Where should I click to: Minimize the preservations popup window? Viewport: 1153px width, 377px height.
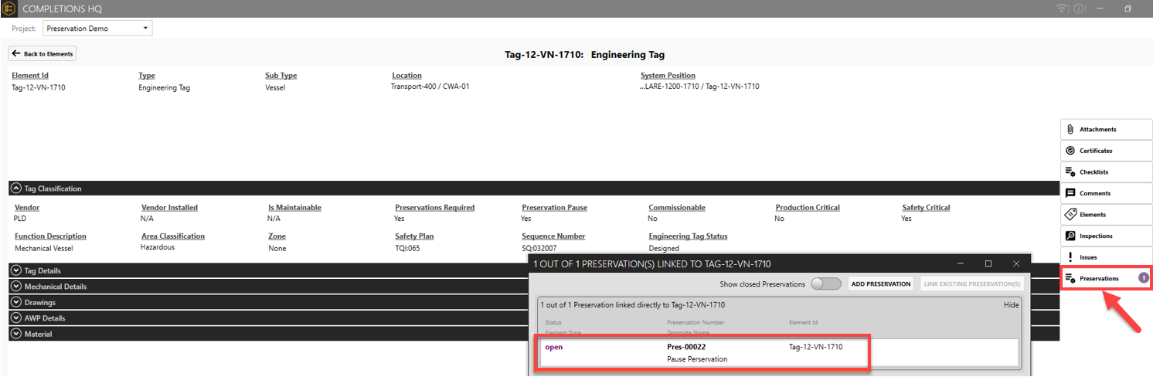point(961,263)
